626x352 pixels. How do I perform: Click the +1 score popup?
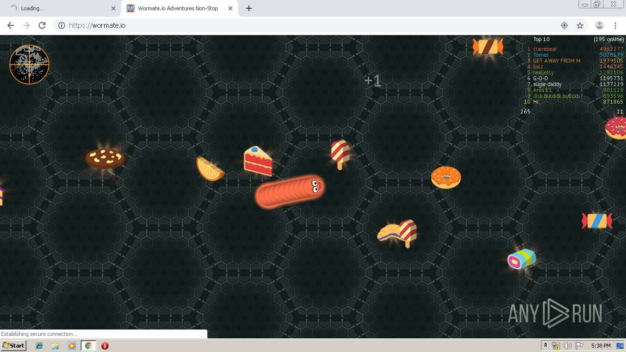coord(373,81)
